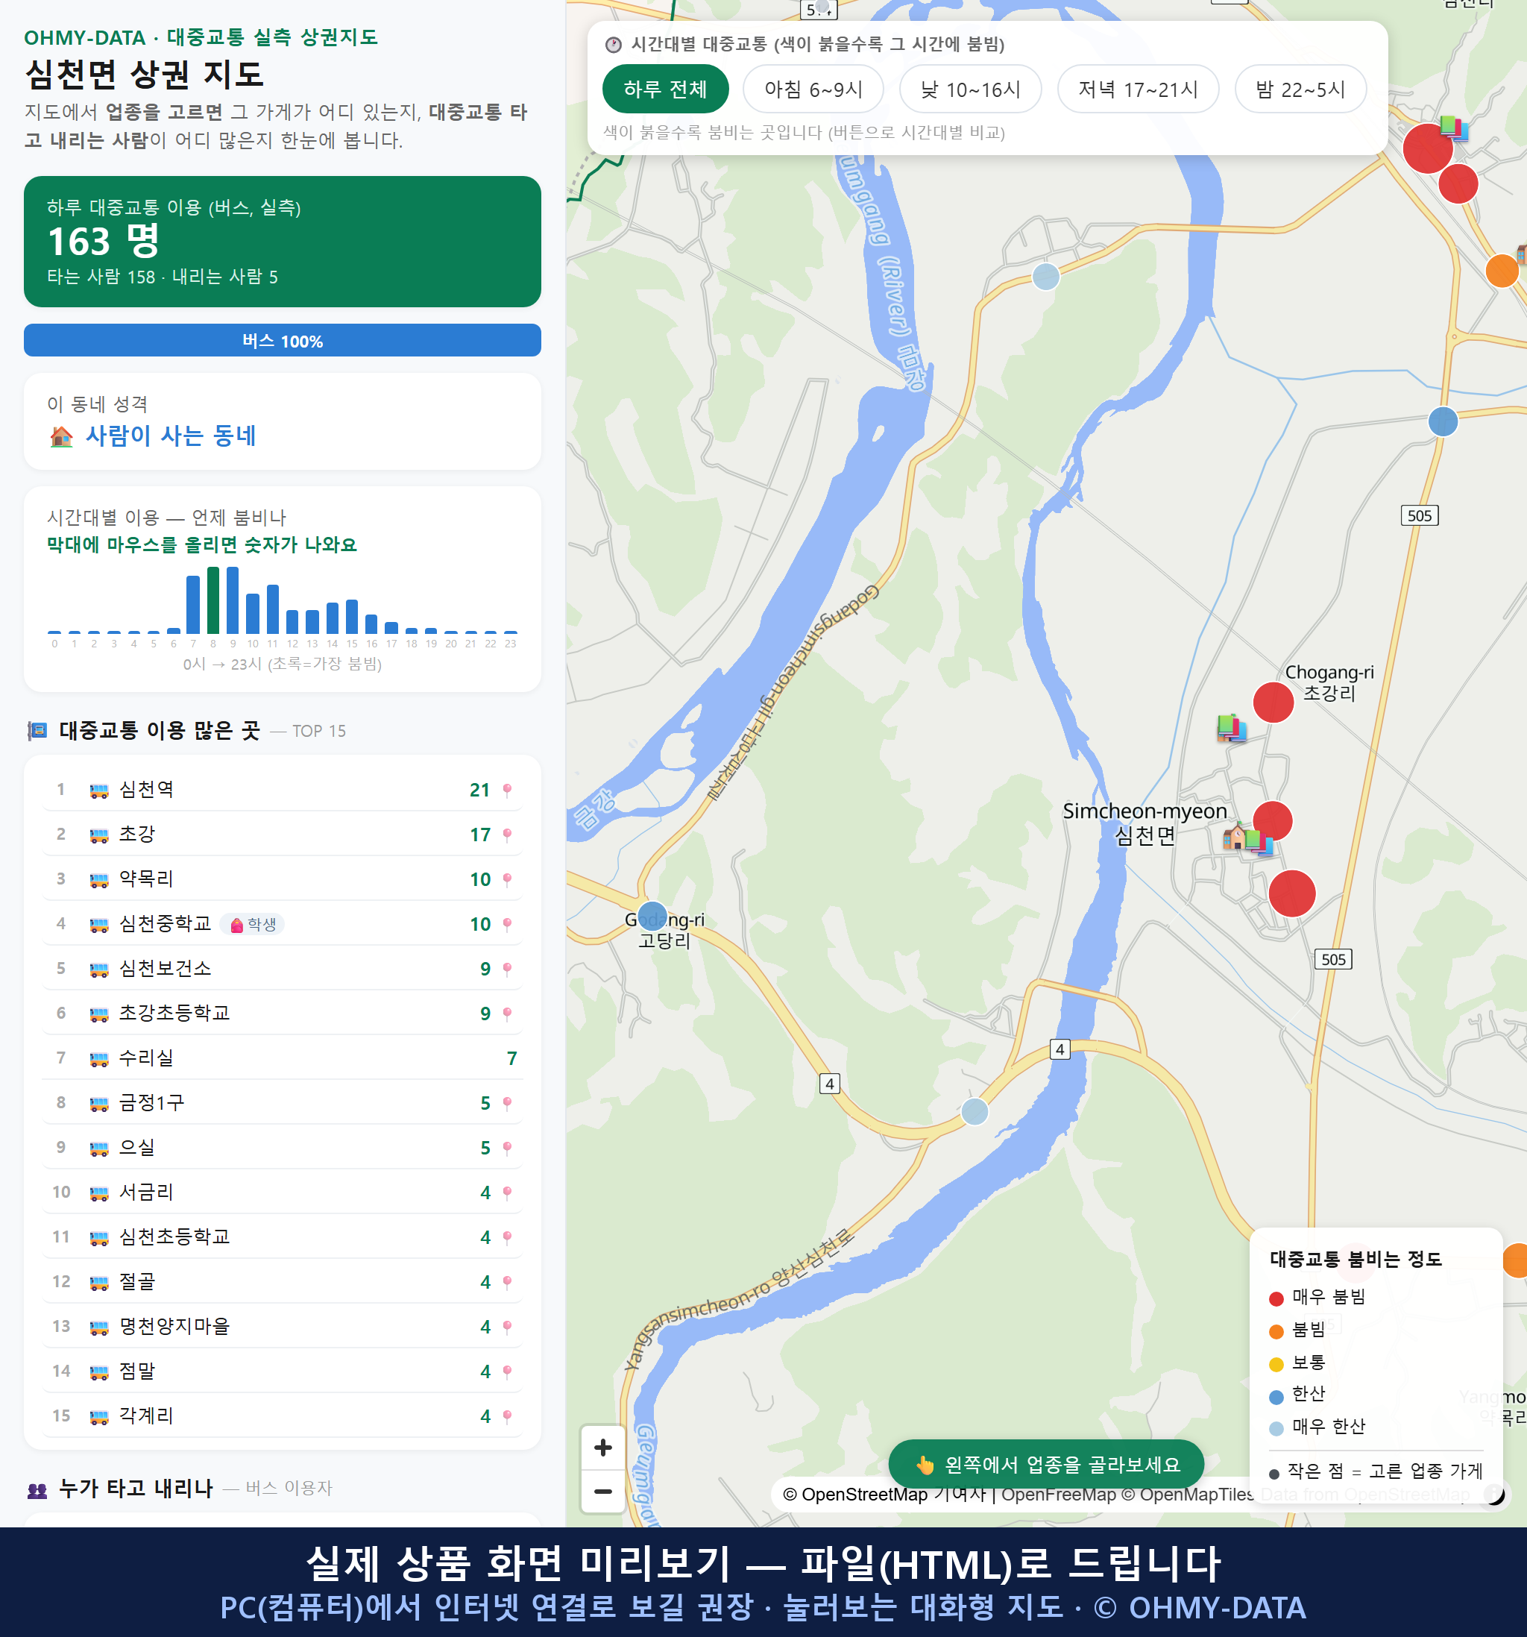
Task: Switch to the 저녁 17~21시 filter
Action: [1139, 89]
